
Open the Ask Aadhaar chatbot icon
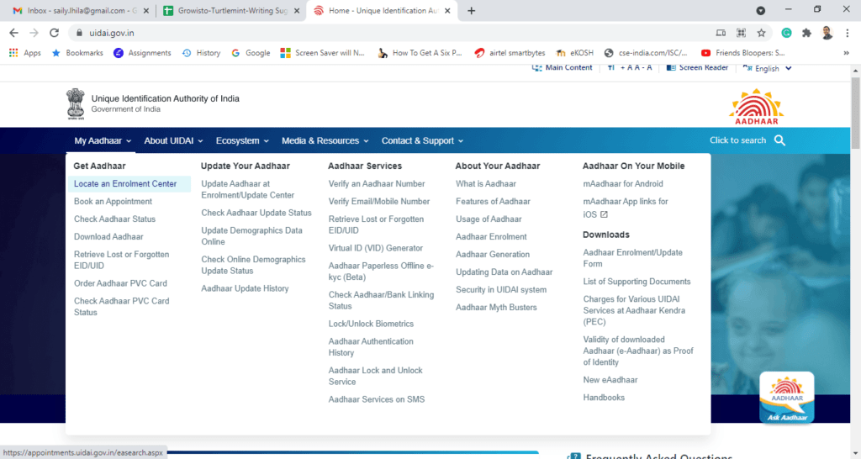(786, 398)
